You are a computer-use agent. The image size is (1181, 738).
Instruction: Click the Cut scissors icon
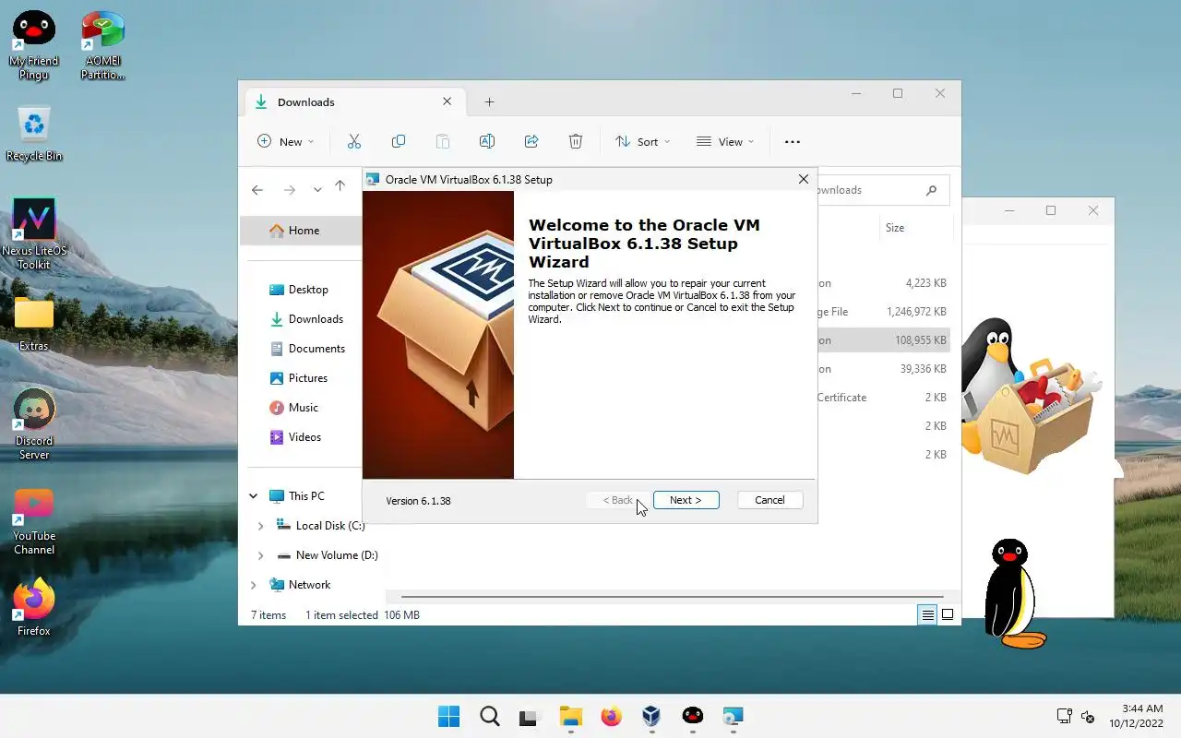[354, 141]
